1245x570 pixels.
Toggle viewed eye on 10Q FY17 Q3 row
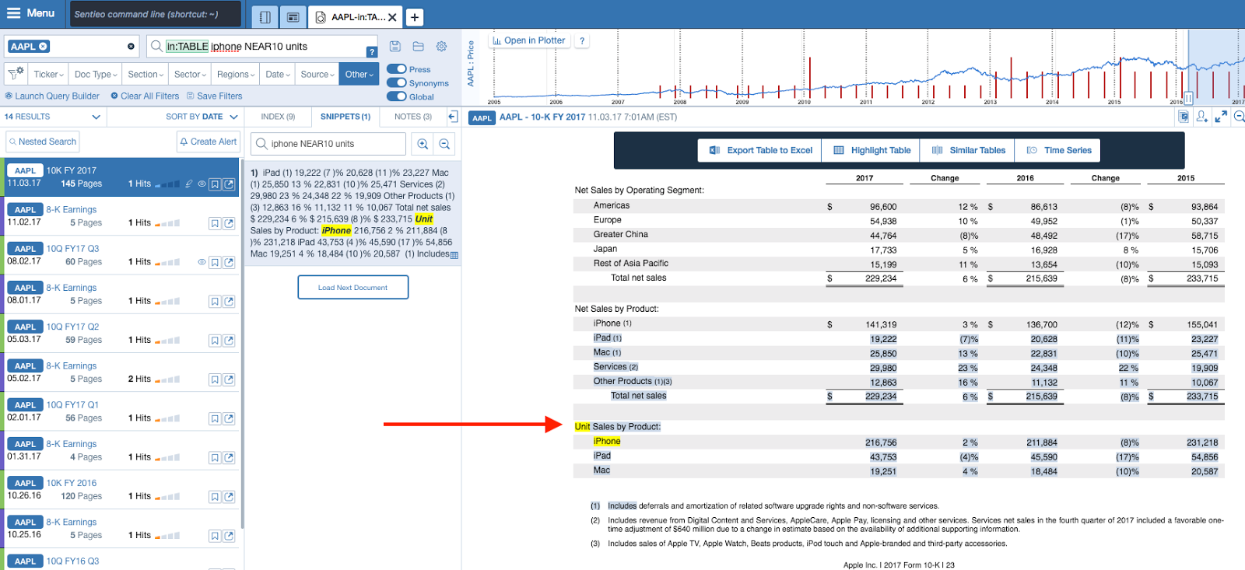click(x=202, y=262)
